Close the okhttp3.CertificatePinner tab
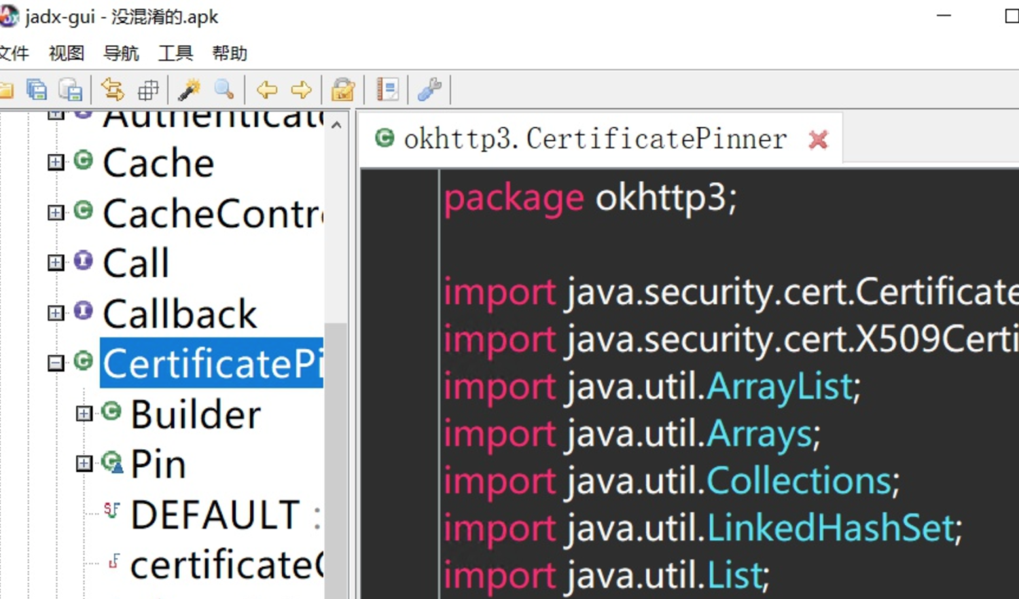Image resolution: width=1019 pixels, height=599 pixels. point(819,139)
